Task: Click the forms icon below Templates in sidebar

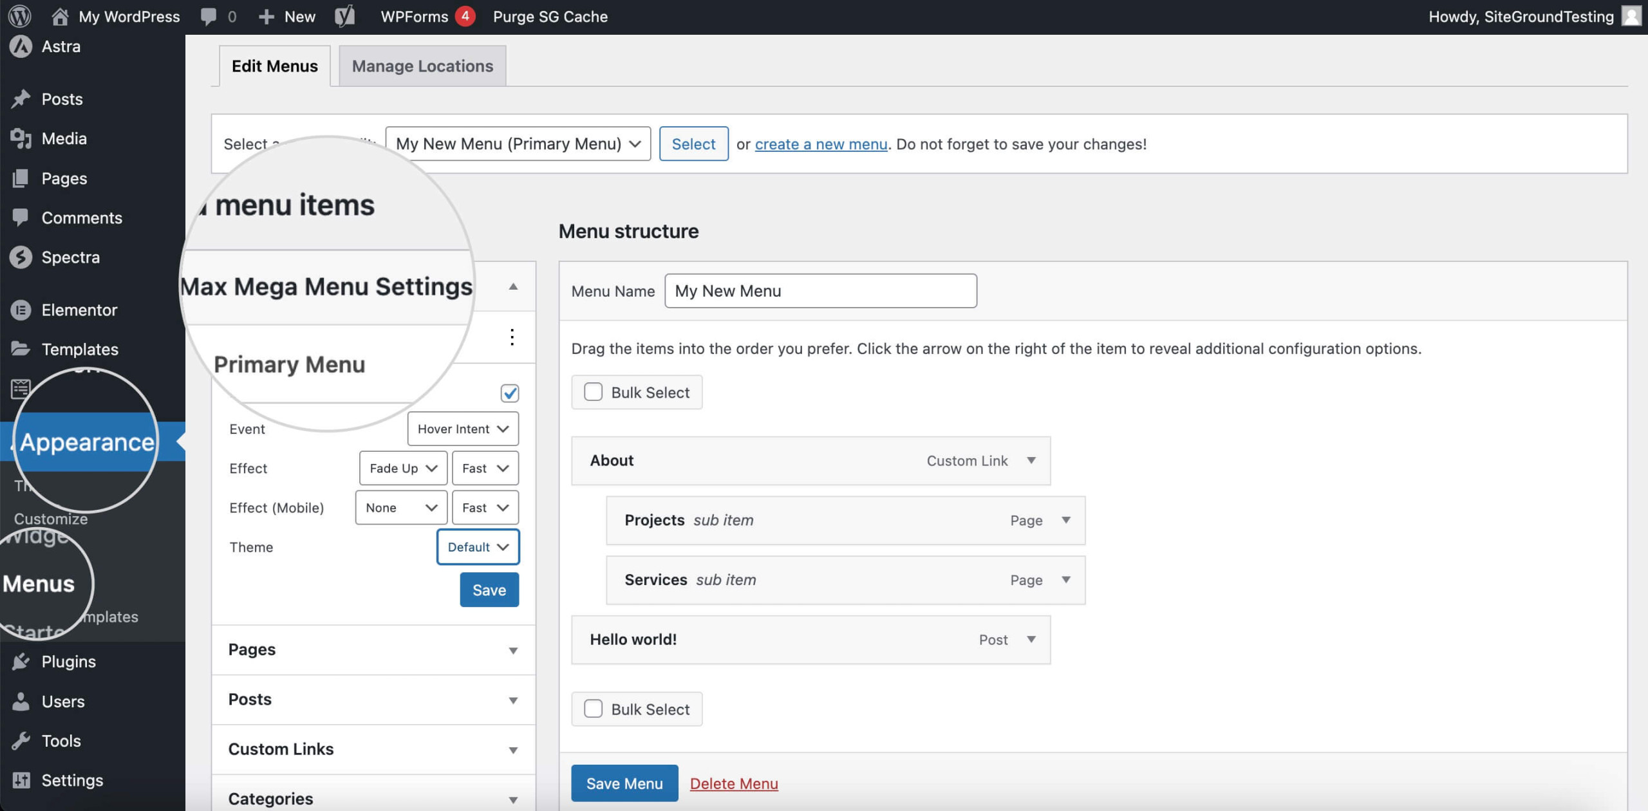Action: click(x=21, y=388)
